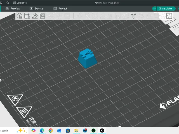The image size is (179, 134).
Task: Click the Flashforge slicer taskbar icon
Action: [102, 130]
